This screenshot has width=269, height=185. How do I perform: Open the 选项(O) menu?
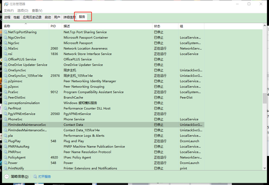[23, 11]
